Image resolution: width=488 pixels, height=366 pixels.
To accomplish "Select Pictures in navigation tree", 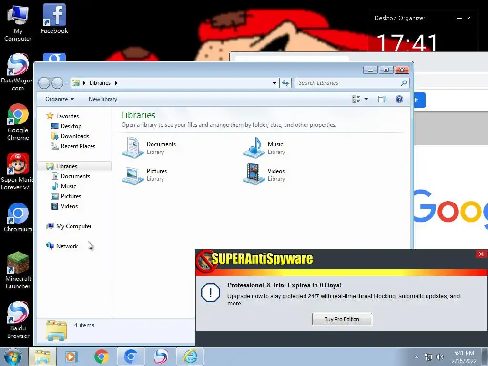I will click(x=71, y=196).
